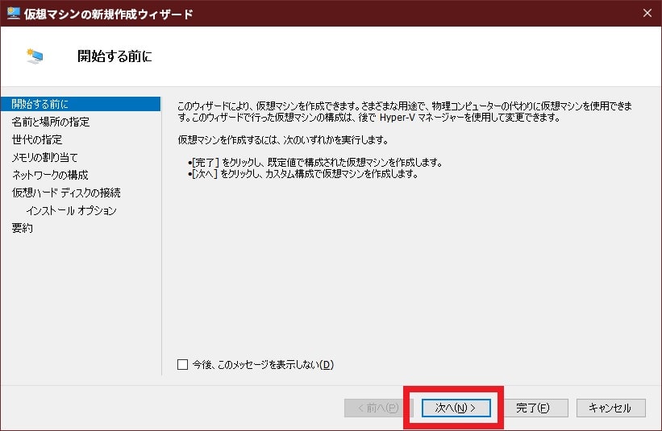Screen dimensions: 662x431
Task: Close the wizard window with X
Action: [x=647, y=13]
